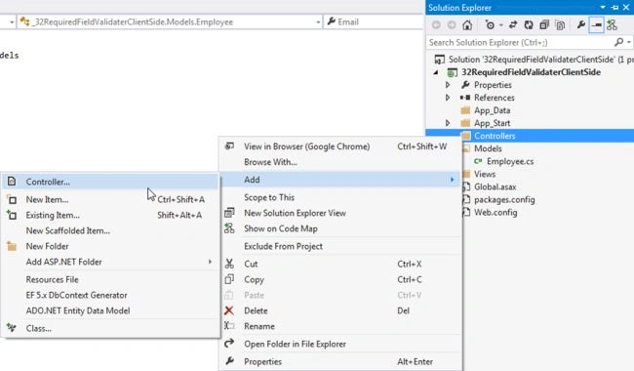Click the Collapse All icon
Viewport: 634px width, 371px height.
544,25
